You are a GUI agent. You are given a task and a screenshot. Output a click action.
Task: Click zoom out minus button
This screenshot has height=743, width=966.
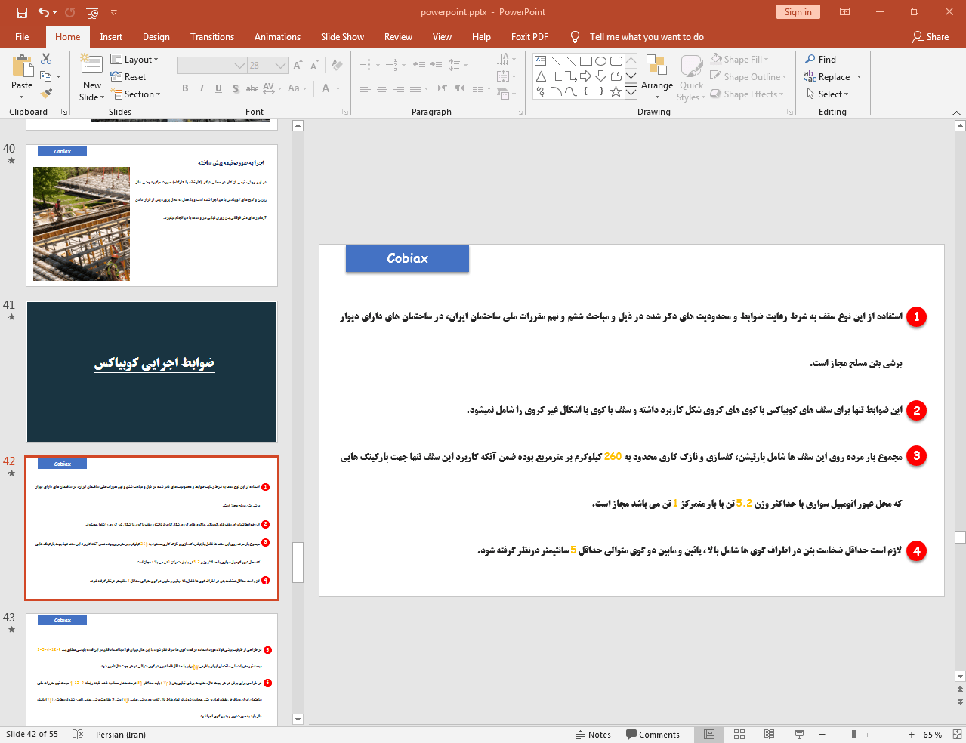[x=821, y=735]
